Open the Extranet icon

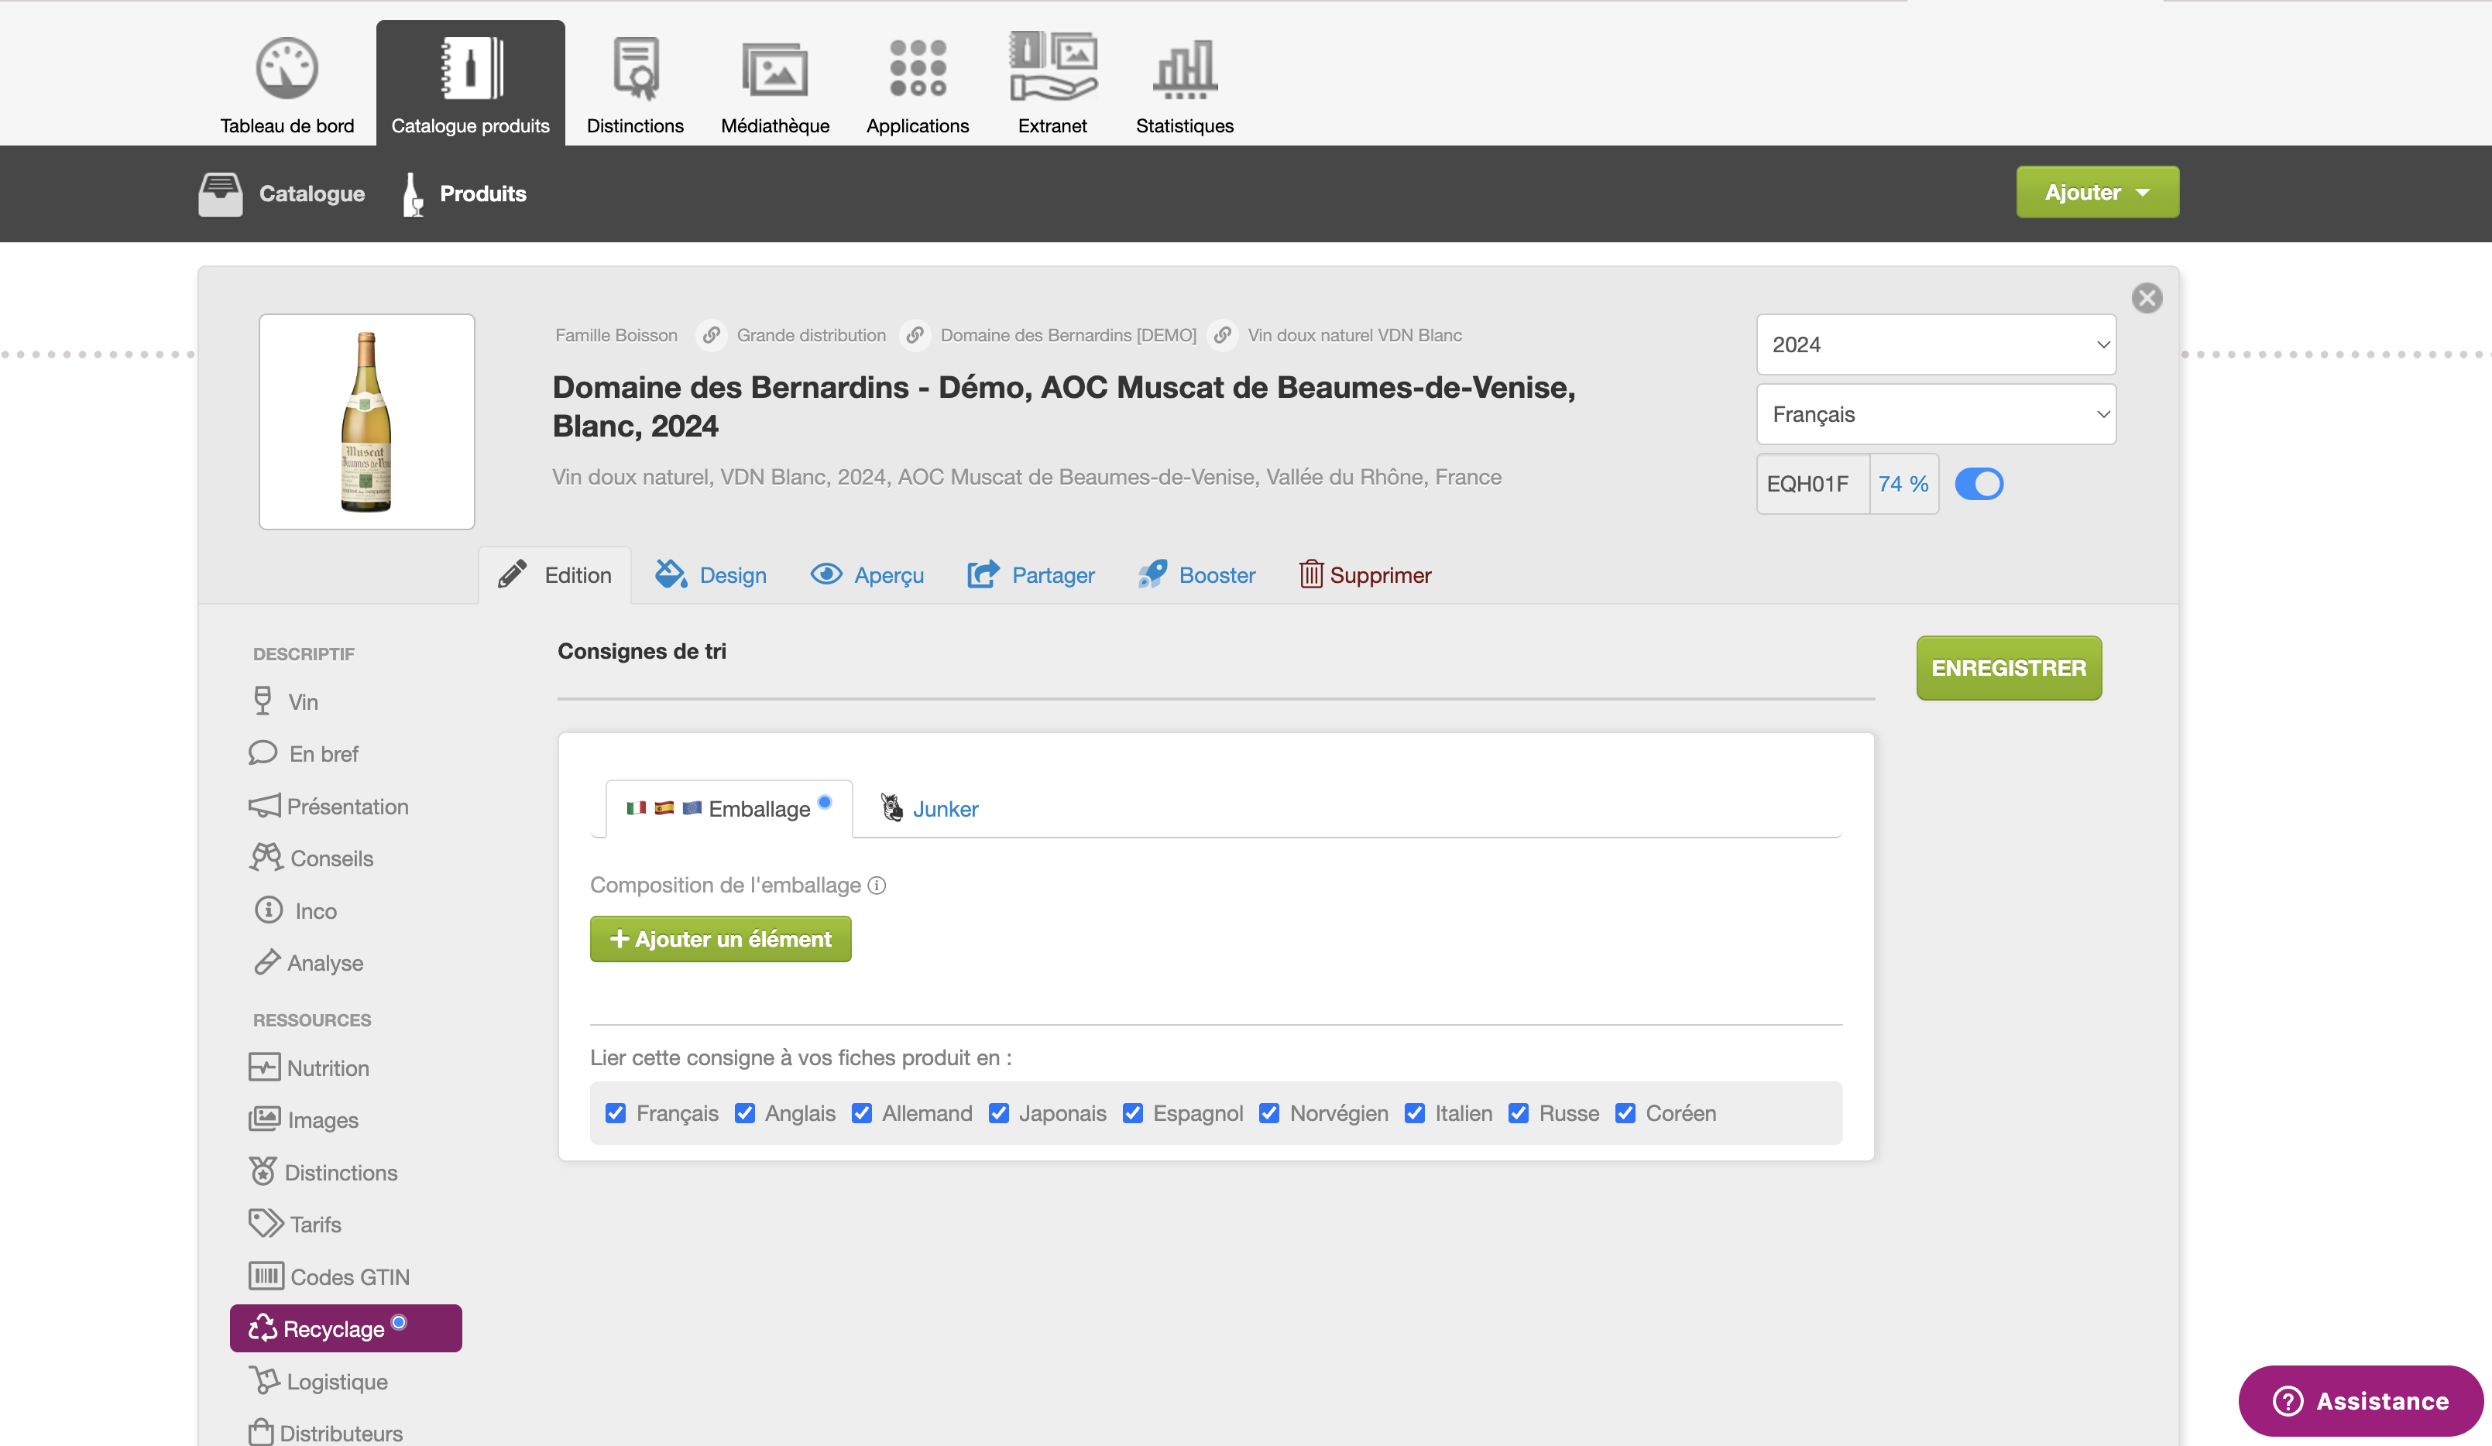click(1052, 67)
